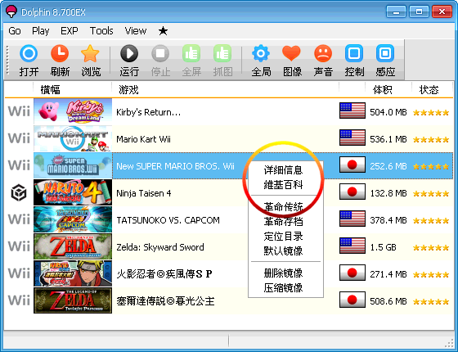Screen dimensions: 458x352
Task: Sort list by 体积 column header
Action: 383,90
